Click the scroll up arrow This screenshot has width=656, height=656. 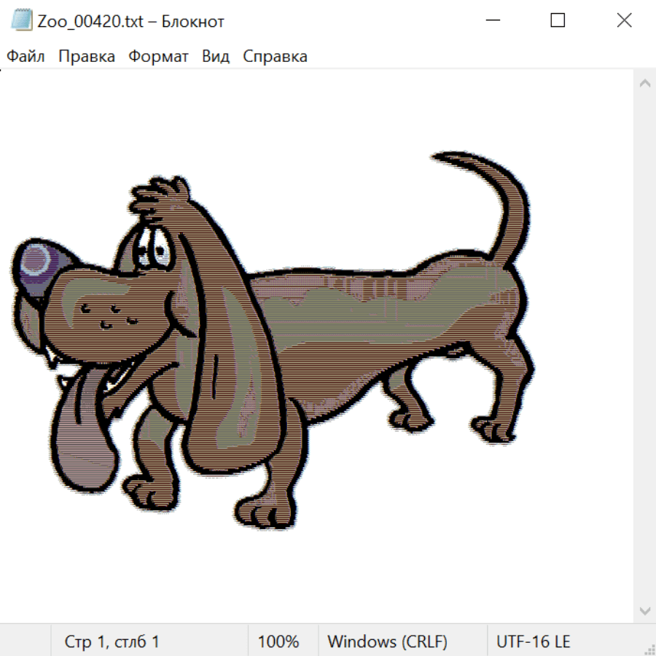[644, 84]
